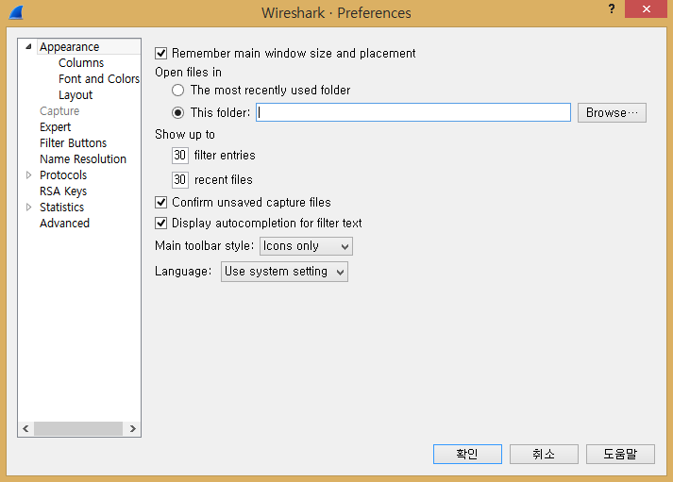Select Statistics preferences entry

click(62, 208)
